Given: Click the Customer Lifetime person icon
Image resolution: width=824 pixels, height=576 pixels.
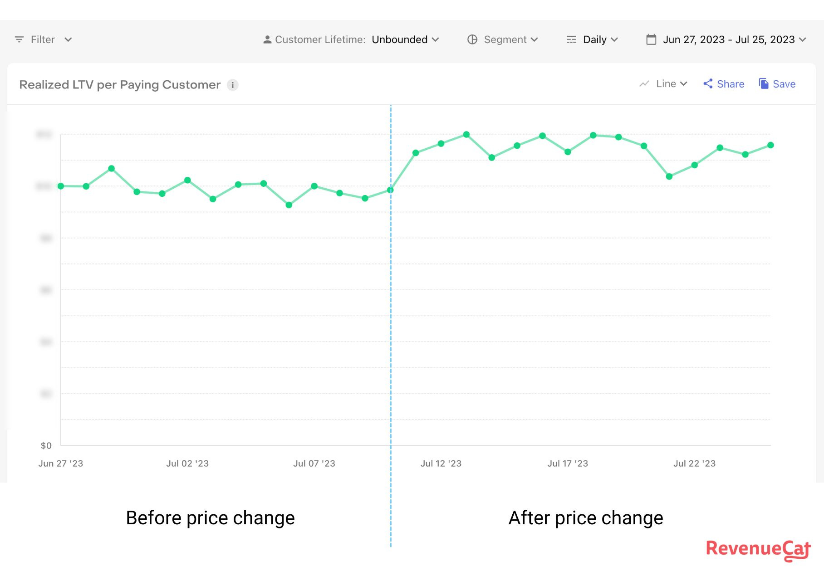Looking at the screenshot, I should click(x=267, y=40).
